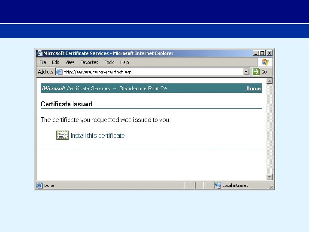This screenshot has height=232, width=309.
Task: Click the IE icon in status bar
Action: (39, 185)
